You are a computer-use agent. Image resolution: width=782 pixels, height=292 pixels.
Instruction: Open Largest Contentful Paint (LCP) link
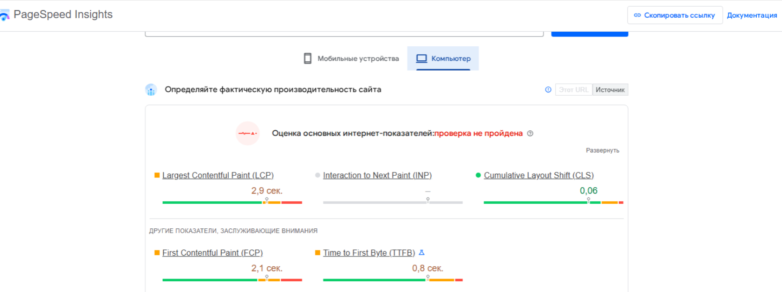(218, 175)
